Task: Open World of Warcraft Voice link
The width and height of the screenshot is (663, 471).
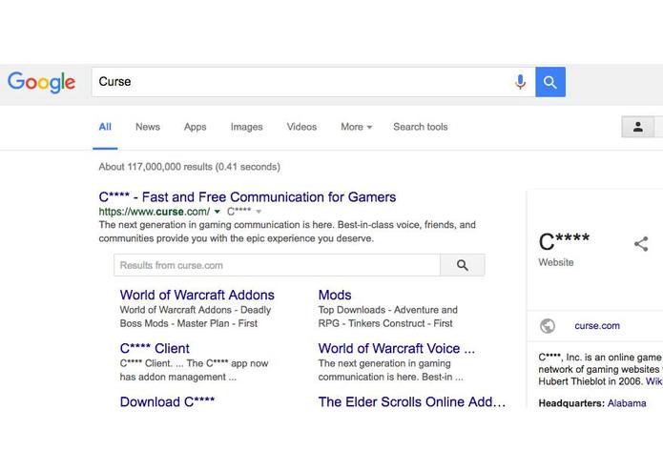Action: (x=397, y=349)
